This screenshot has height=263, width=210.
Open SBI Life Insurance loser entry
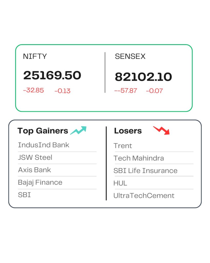(x=145, y=171)
